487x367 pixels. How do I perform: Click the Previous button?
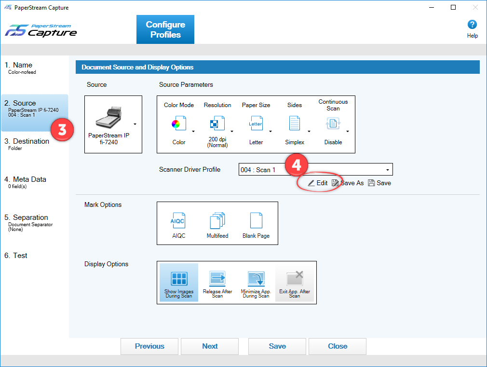149,346
